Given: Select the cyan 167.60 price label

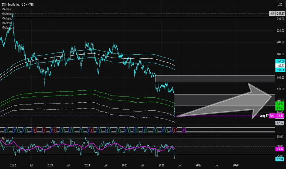Looking at the screenshot, I should [x=280, y=61].
